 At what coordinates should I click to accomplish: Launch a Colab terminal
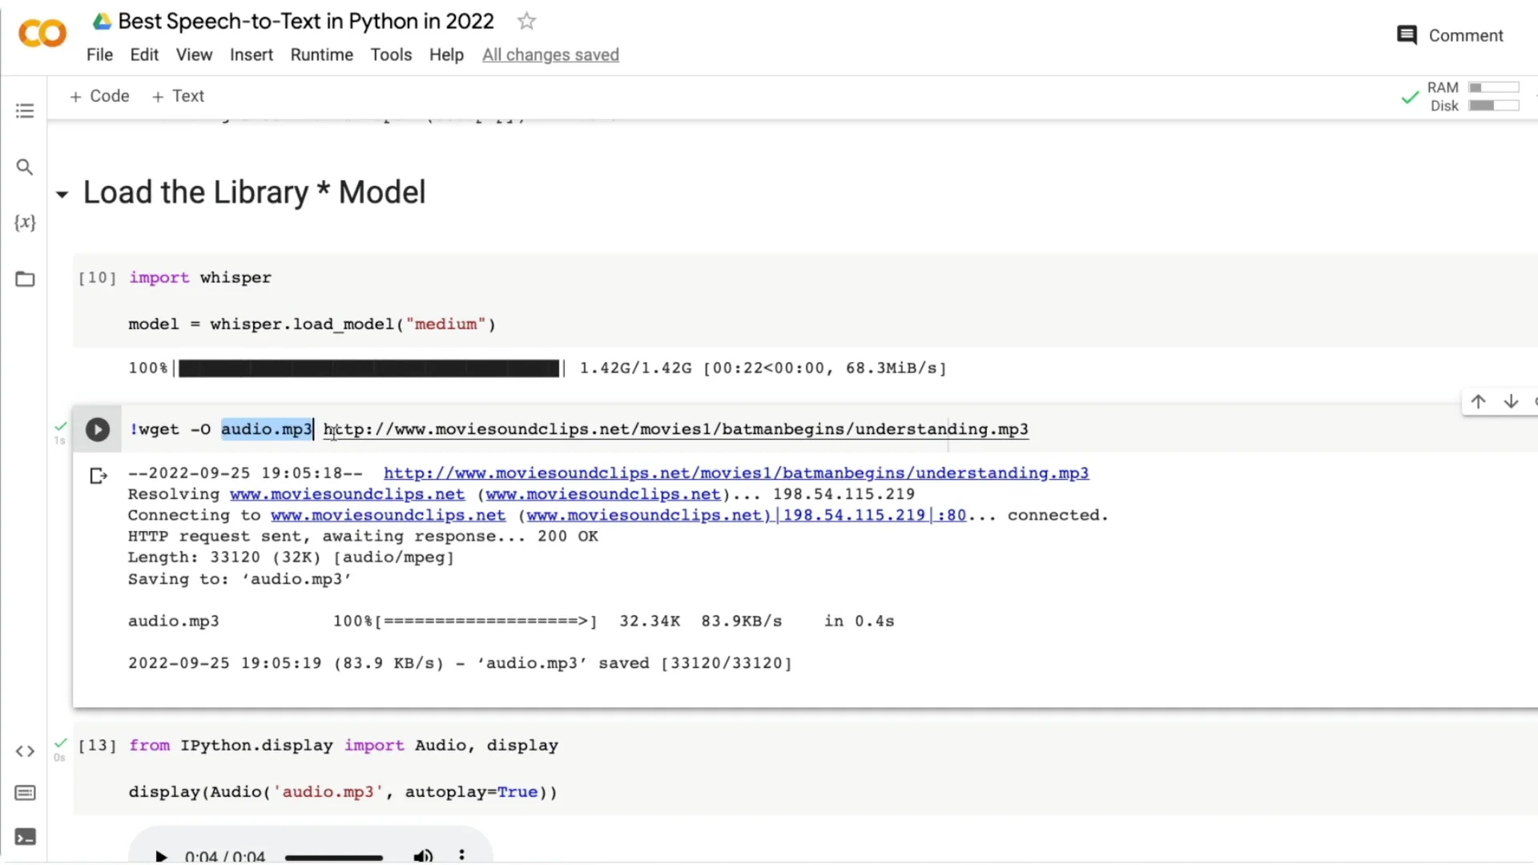pos(25,837)
